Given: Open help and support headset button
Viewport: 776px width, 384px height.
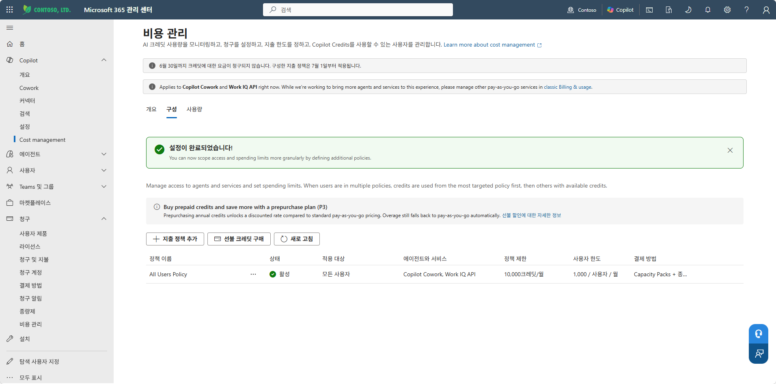Looking at the screenshot, I should (x=759, y=334).
